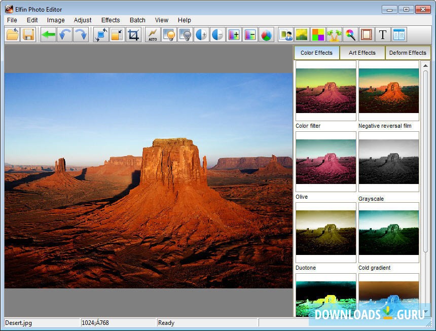Select the Crop tool
This screenshot has width=436, height=331.
click(x=133, y=34)
